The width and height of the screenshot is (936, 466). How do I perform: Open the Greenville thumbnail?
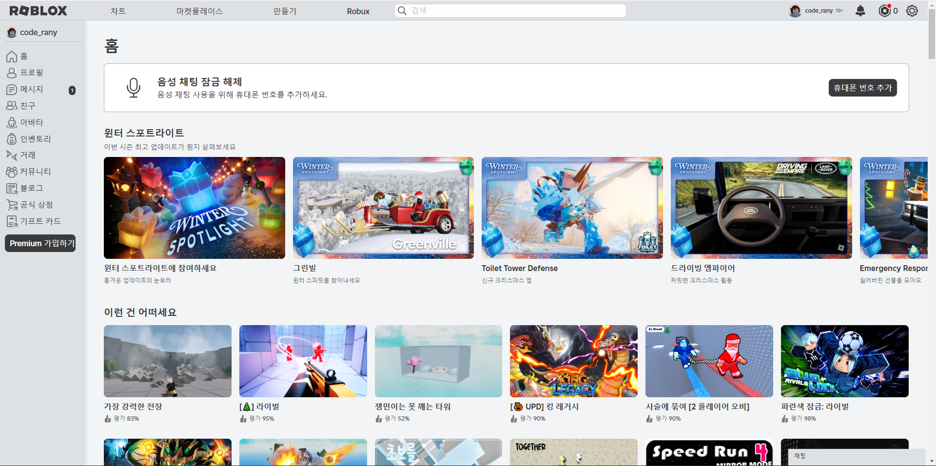tap(383, 208)
